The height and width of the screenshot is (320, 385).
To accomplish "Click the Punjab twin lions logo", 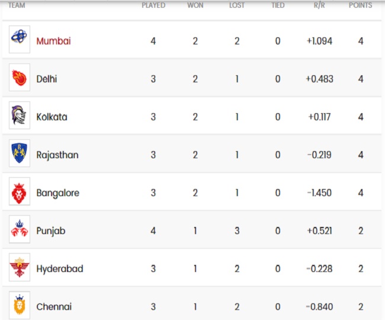I will (x=20, y=229).
